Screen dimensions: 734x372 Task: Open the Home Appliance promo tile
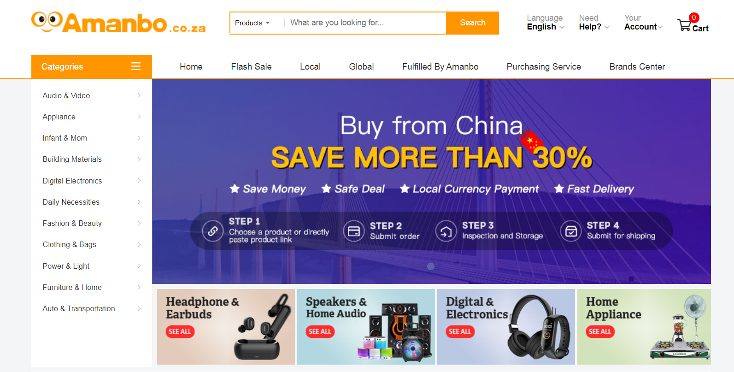[644, 327]
